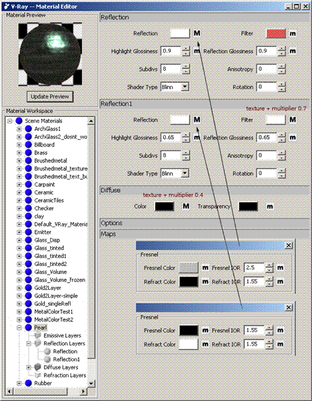
Task: Open map button beside red Filter swatch
Action: tap(293, 33)
